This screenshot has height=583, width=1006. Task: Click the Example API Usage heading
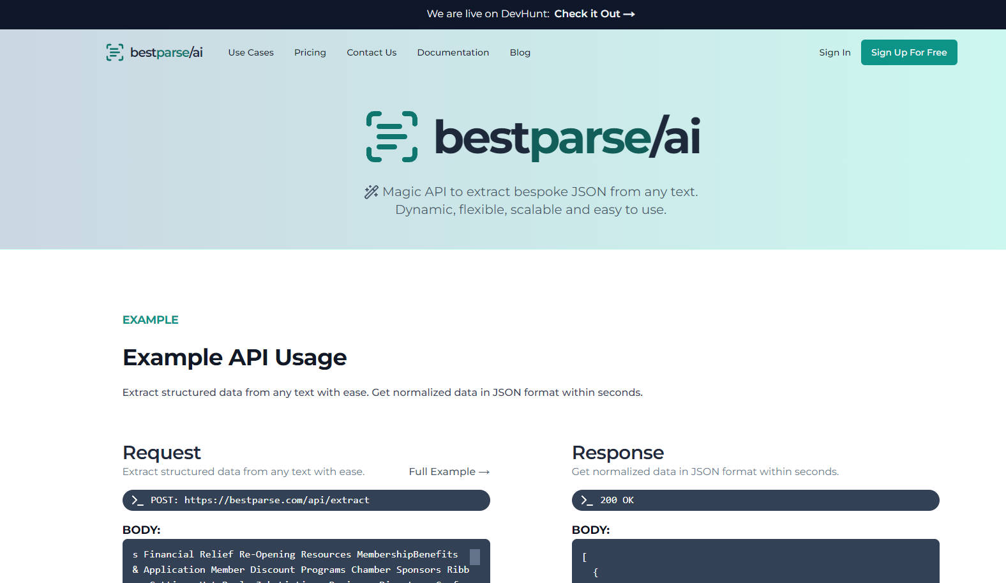coord(235,358)
